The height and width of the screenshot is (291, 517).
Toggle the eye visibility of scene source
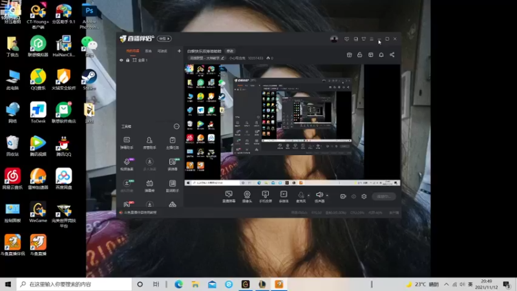[121, 60]
